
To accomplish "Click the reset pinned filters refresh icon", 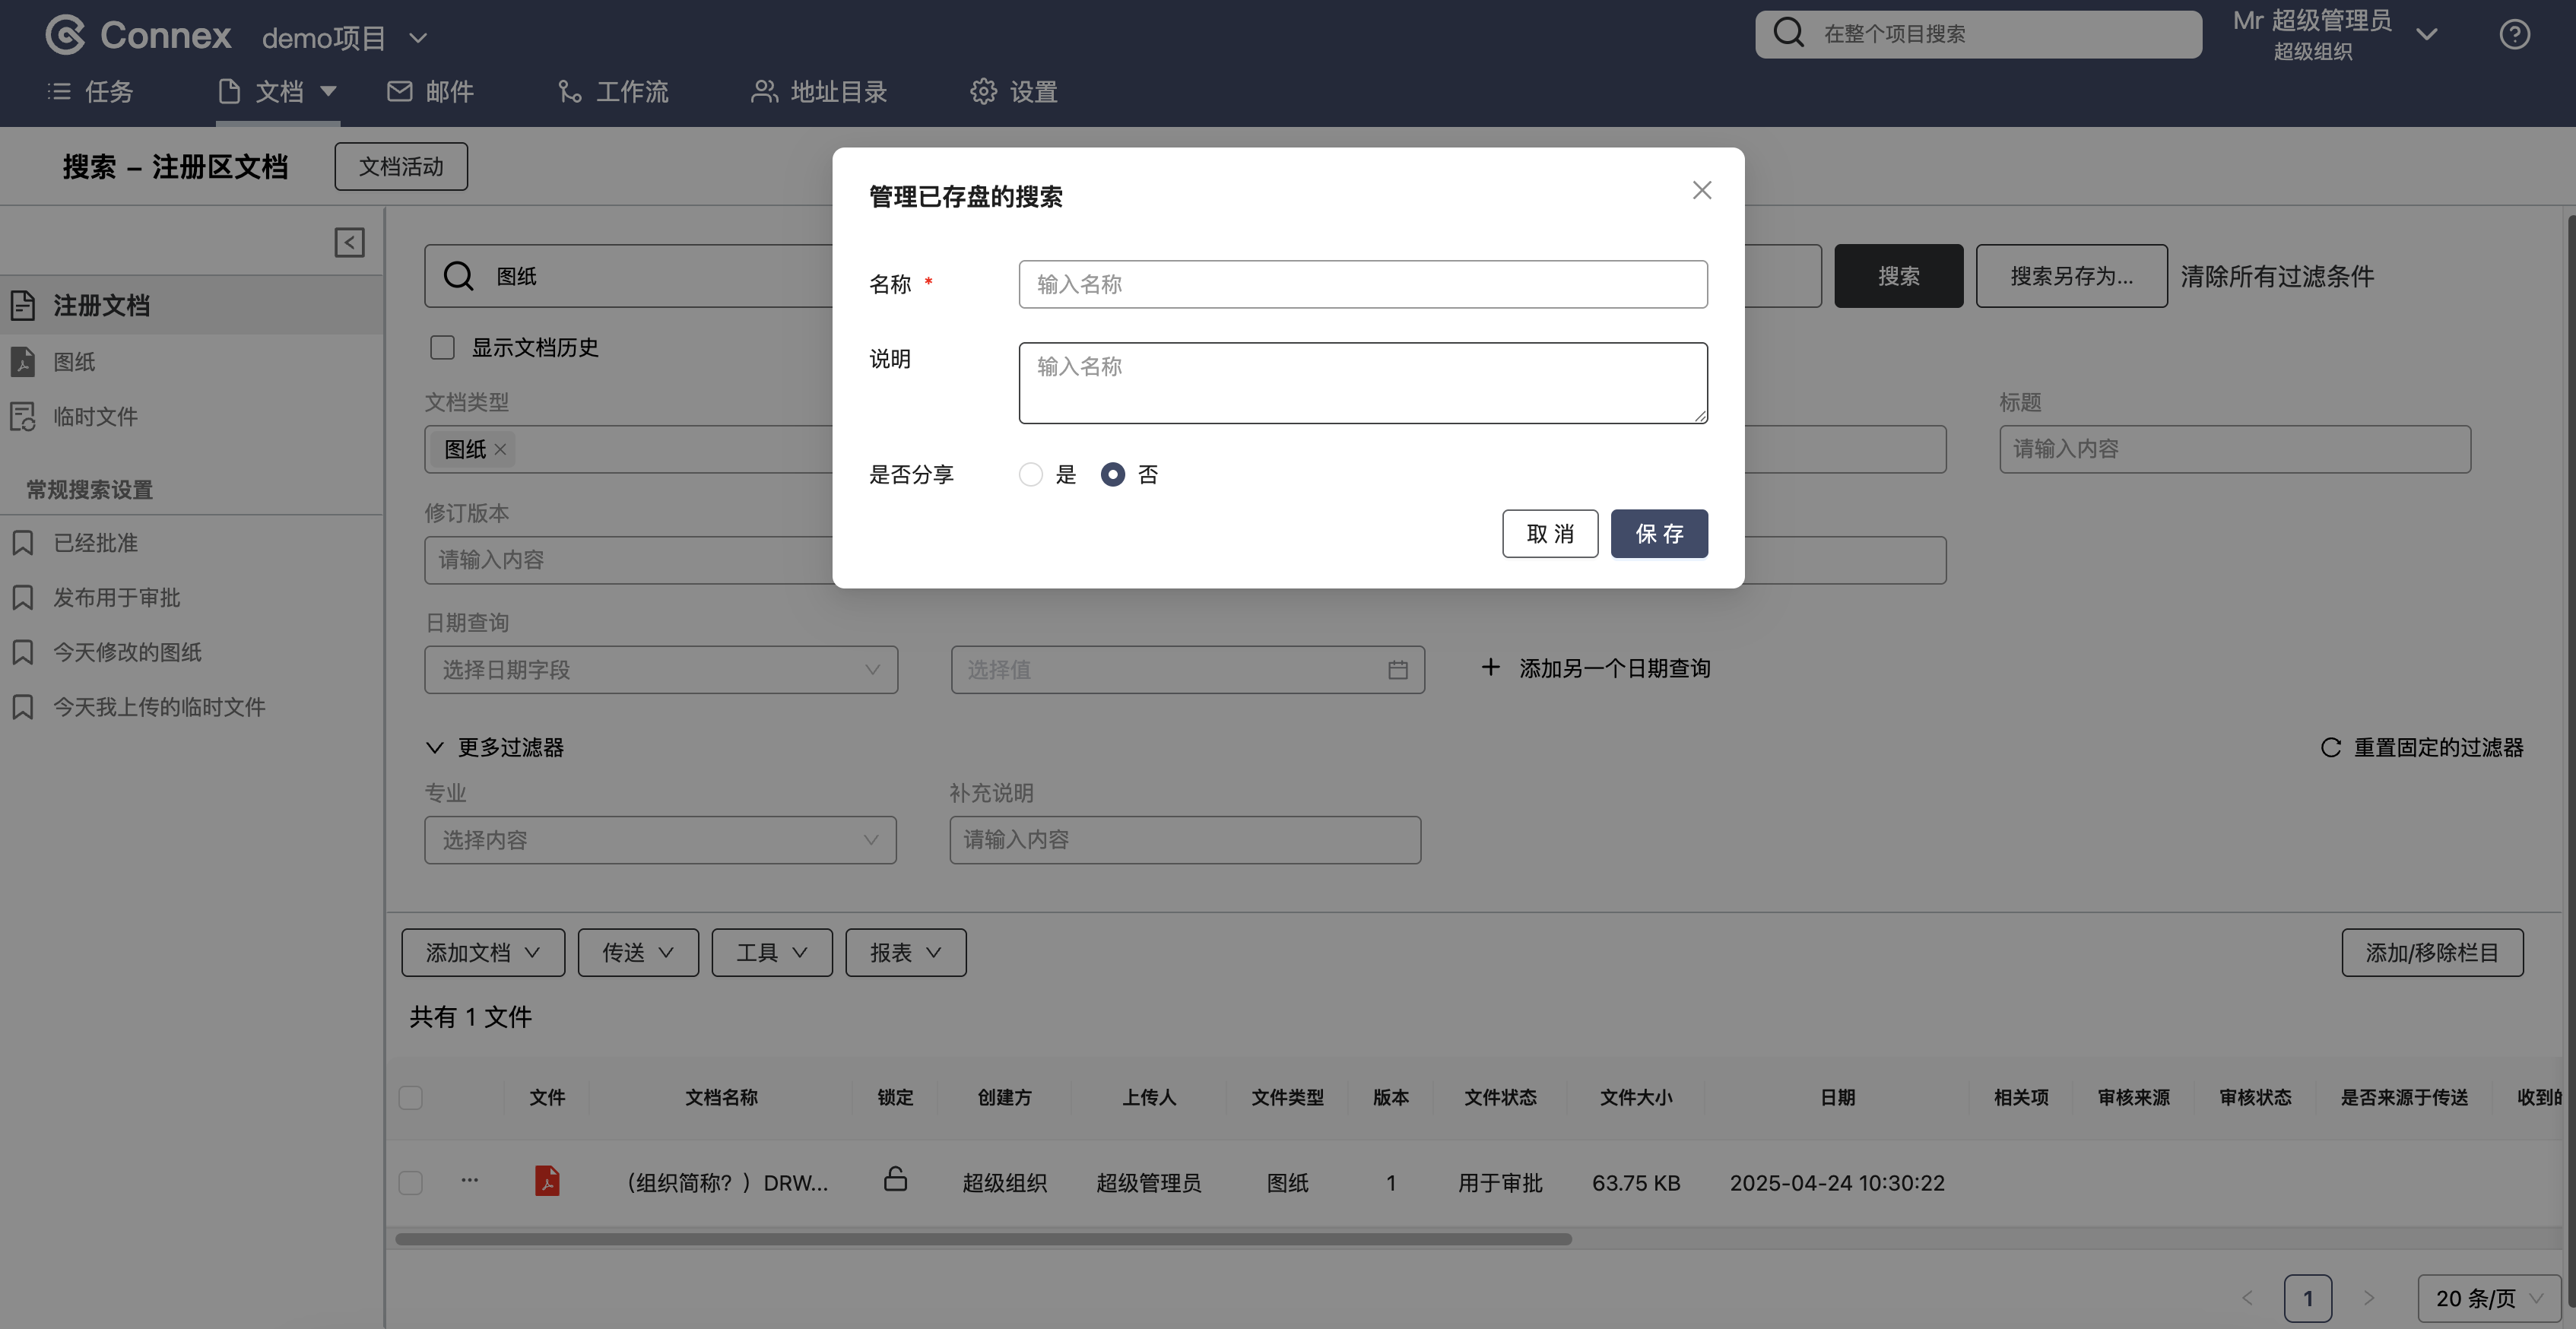I will (2330, 747).
